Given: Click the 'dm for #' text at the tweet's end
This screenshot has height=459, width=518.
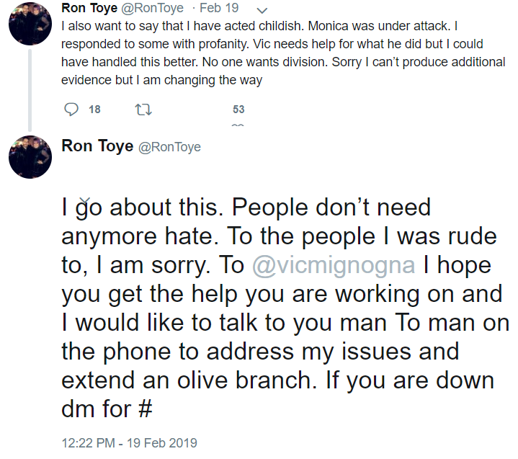Looking at the screenshot, I should coord(107,409).
